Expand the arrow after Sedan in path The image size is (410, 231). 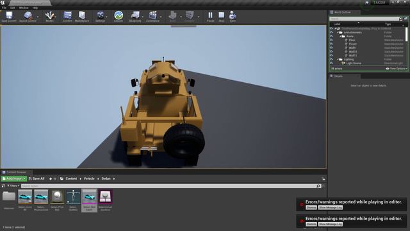click(x=114, y=179)
